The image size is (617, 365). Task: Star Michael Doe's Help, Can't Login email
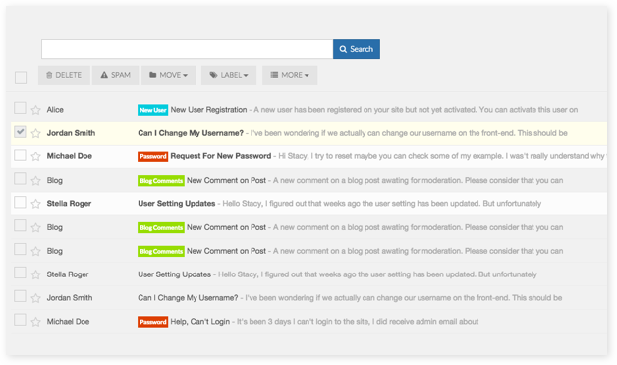[35, 322]
